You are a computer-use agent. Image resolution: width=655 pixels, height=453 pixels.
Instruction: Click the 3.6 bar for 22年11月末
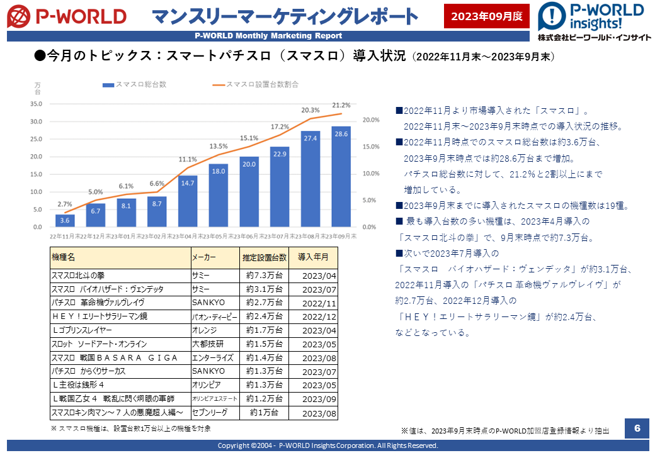(65, 221)
